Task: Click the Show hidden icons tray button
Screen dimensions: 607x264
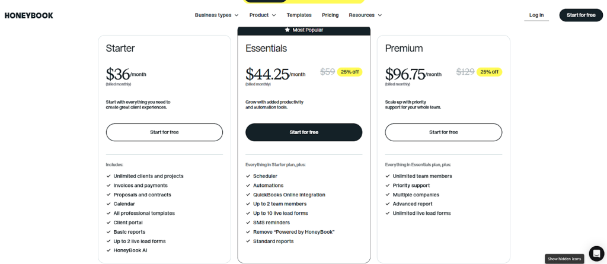Action: [x=564, y=259]
